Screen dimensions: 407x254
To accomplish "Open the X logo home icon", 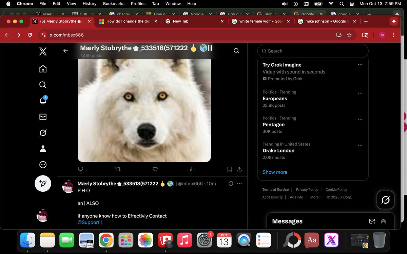I will (x=43, y=51).
